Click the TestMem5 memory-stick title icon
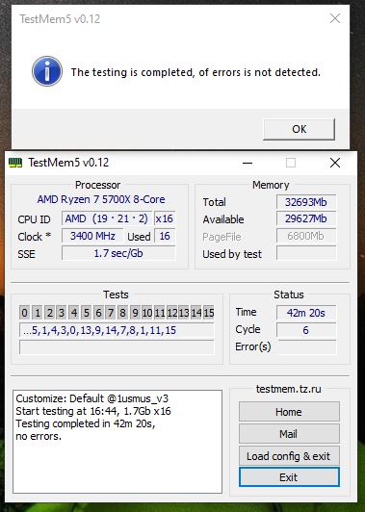The image size is (365, 512). pyautogui.click(x=15, y=163)
